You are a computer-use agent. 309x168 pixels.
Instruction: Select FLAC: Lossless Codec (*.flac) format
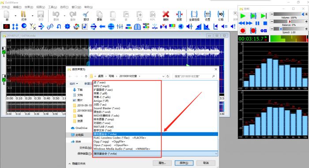tap(155, 138)
